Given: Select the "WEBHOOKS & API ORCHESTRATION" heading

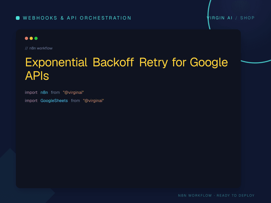Looking at the screenshot, I should 77,18.
